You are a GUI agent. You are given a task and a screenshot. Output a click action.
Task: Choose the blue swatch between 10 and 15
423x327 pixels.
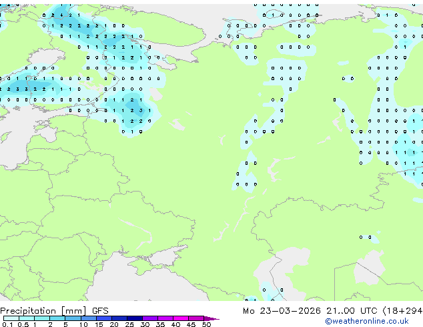(x=89, y=318)
